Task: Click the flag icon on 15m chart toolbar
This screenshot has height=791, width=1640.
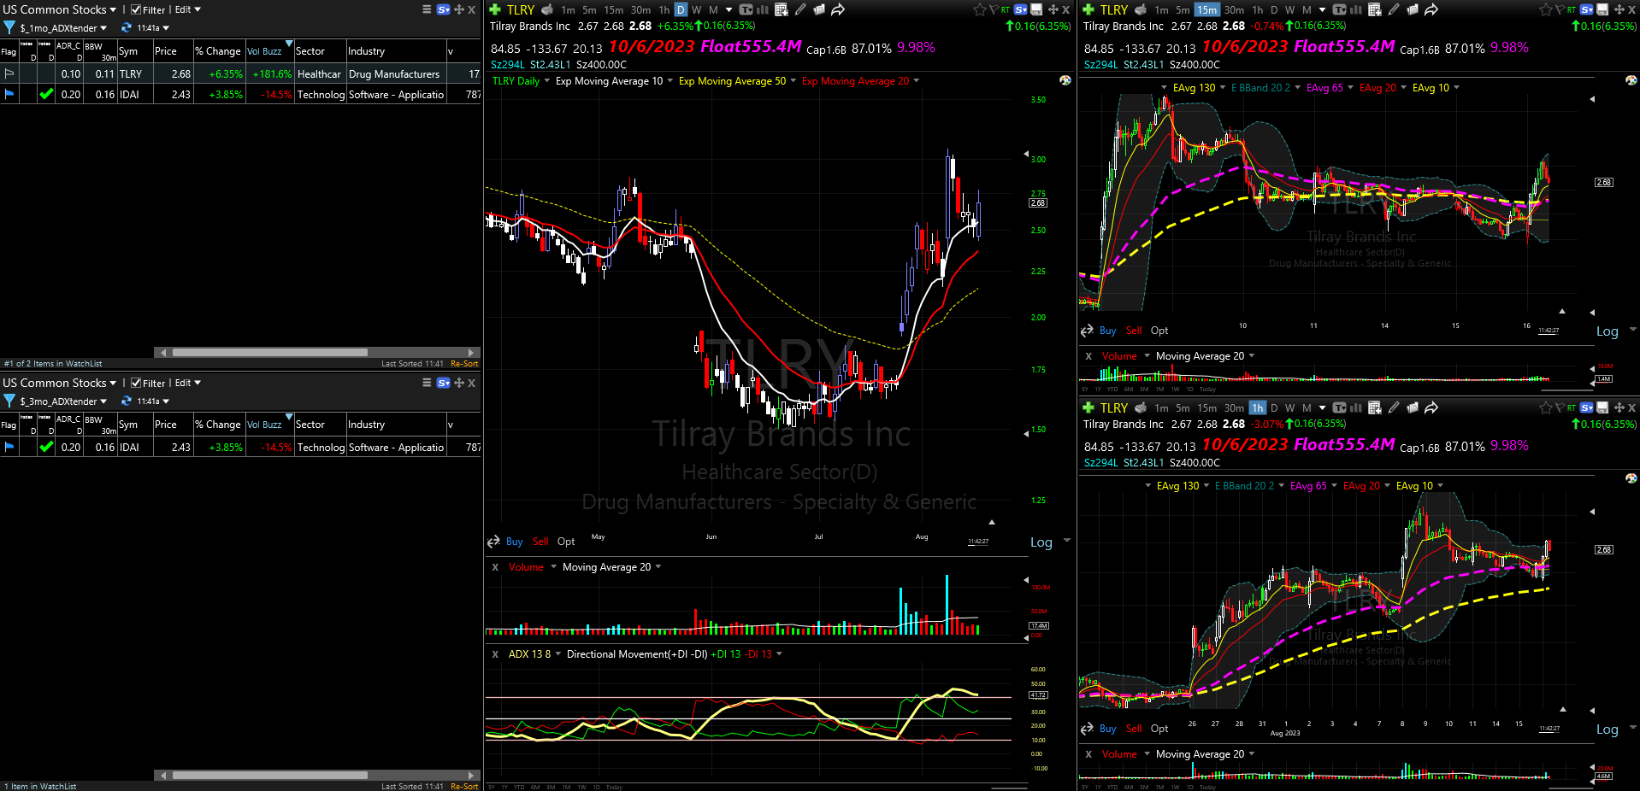Action: (1559, 9)
